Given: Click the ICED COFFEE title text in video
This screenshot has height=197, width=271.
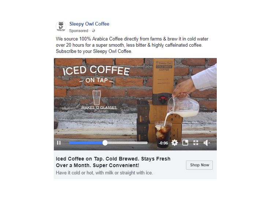Looking at the screenshot, I should click(x=96, y=70).
